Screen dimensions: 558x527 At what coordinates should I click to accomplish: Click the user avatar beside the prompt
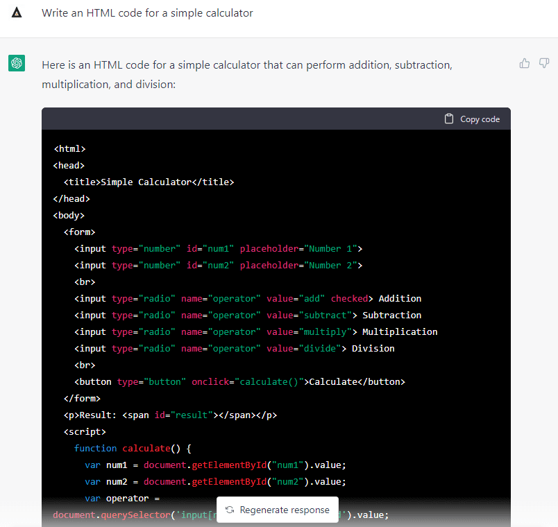tap(17, 13)
